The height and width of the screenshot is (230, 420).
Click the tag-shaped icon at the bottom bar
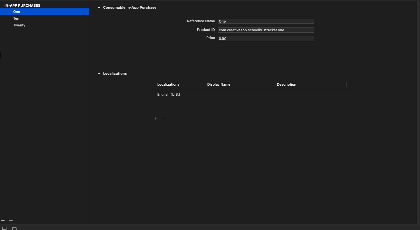[x=15, y=228]
